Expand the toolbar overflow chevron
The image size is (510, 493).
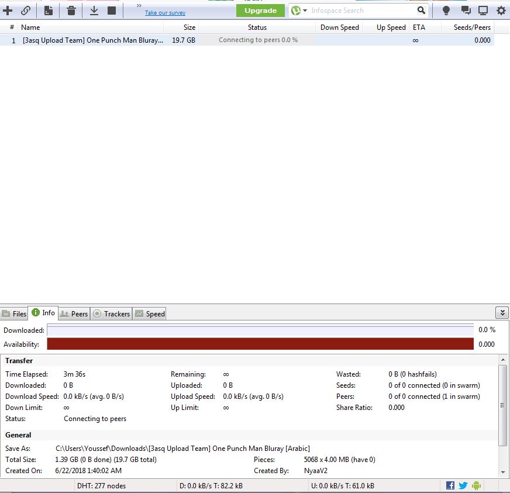(x=139, y=5)
